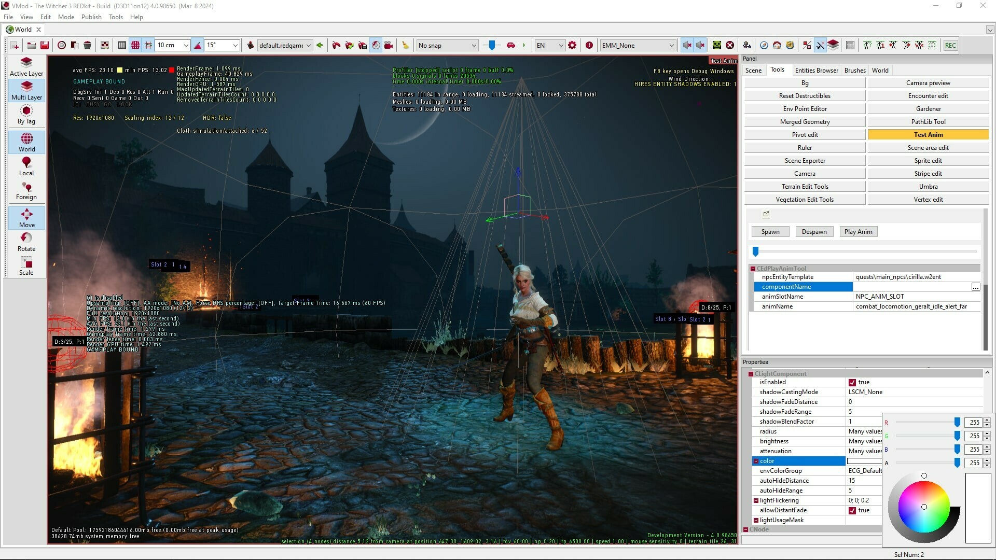Screen dimensions: 996x560
Task: Open the Tools menu in menu bar
Action: 116,17
